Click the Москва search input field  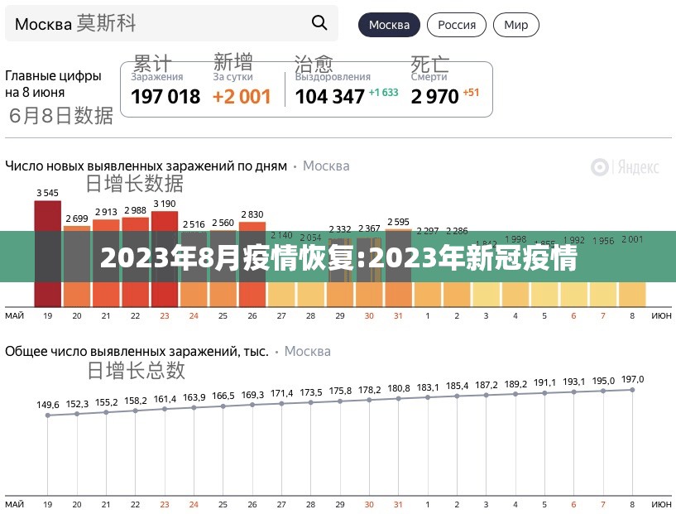point(171,23)
